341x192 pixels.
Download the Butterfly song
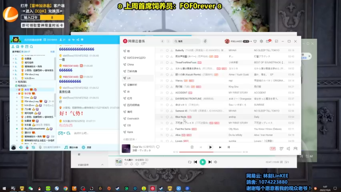172,50
